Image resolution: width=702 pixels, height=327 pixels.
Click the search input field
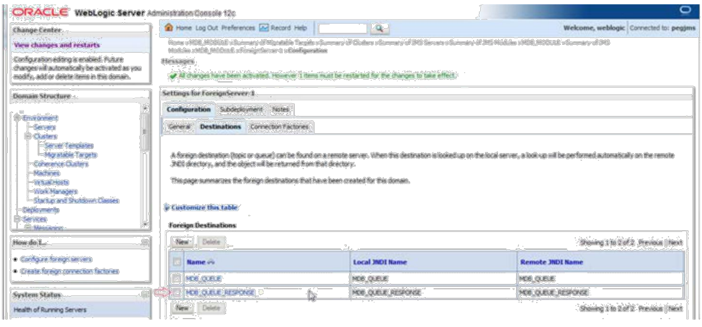click(343, 29)
